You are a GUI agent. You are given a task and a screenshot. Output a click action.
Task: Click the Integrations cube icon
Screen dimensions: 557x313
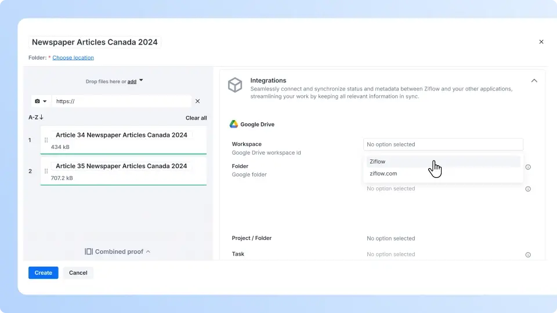tap(235, 85)
